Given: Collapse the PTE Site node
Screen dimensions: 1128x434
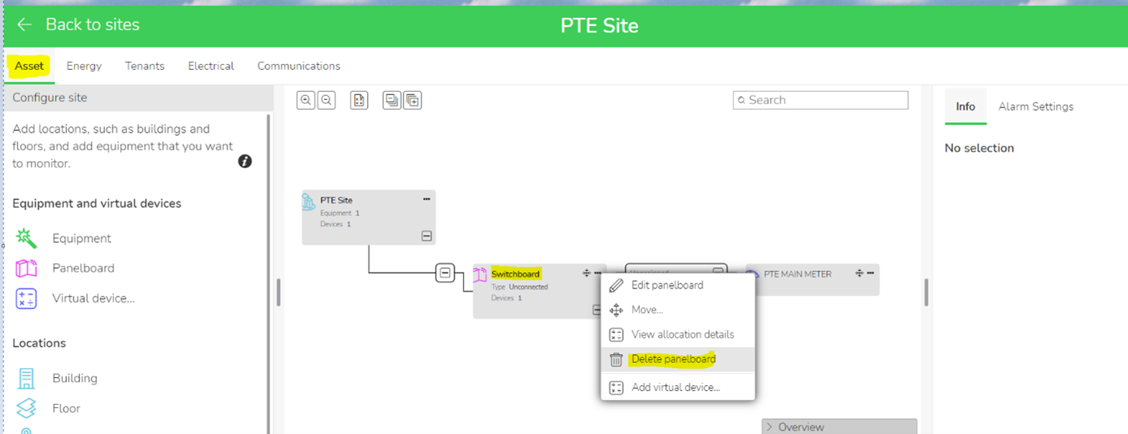Looking at the screenshot, I should pos(426,236).
